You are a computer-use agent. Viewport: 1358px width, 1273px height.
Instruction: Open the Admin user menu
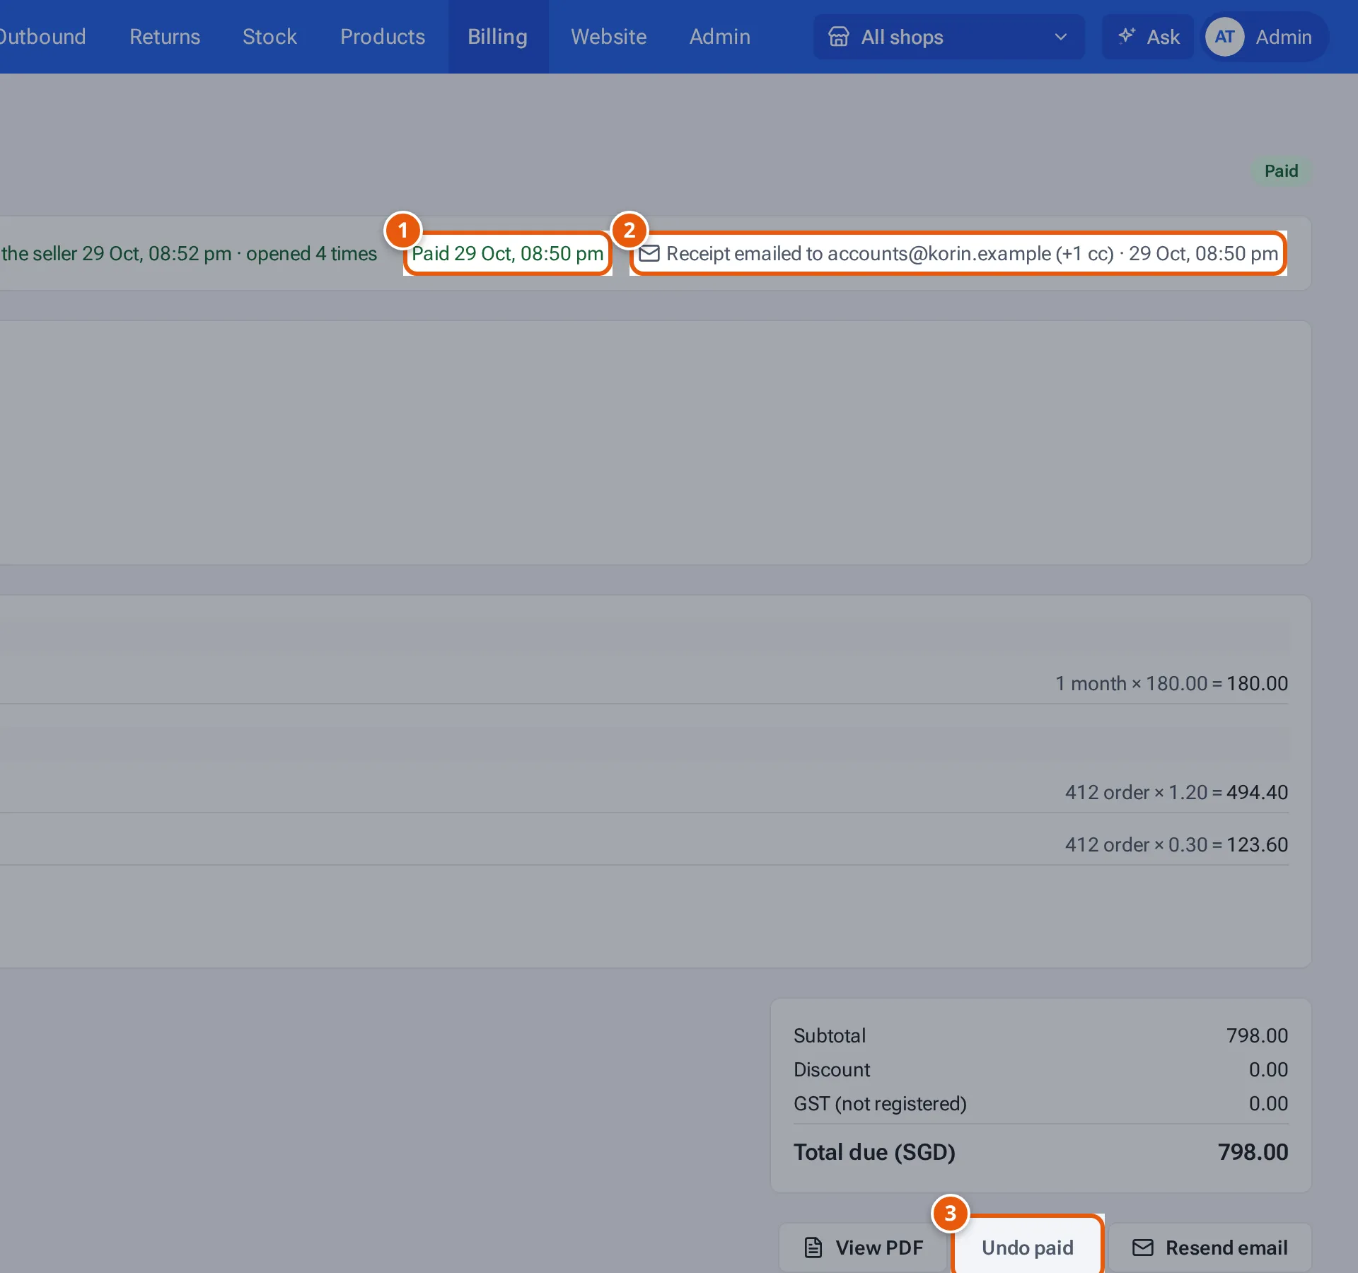point(1265,37)
